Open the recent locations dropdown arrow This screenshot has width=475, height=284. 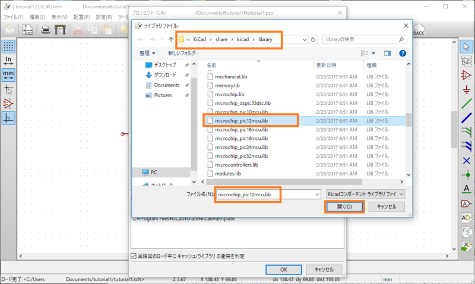point(162,40)
